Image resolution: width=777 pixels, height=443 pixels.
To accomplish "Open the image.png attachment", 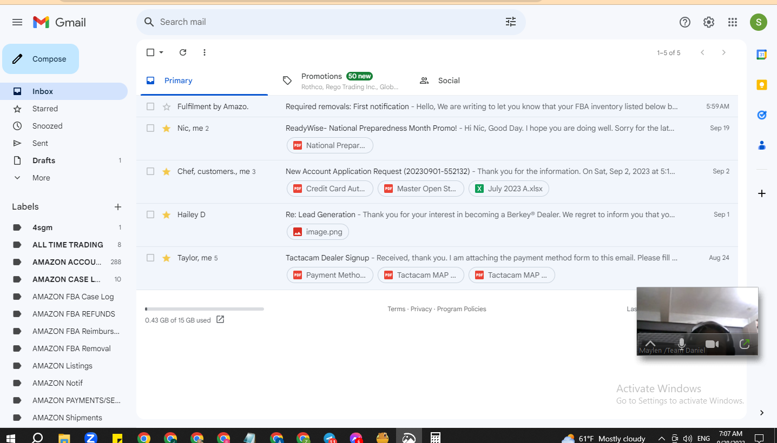I will (x=318, y=232).
